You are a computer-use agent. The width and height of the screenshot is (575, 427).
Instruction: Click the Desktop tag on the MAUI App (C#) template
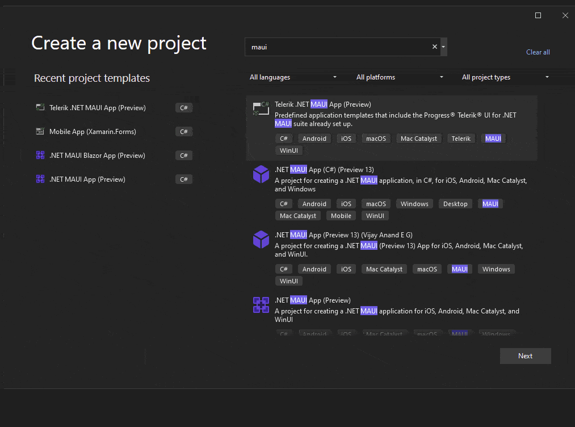pos(455,204)
